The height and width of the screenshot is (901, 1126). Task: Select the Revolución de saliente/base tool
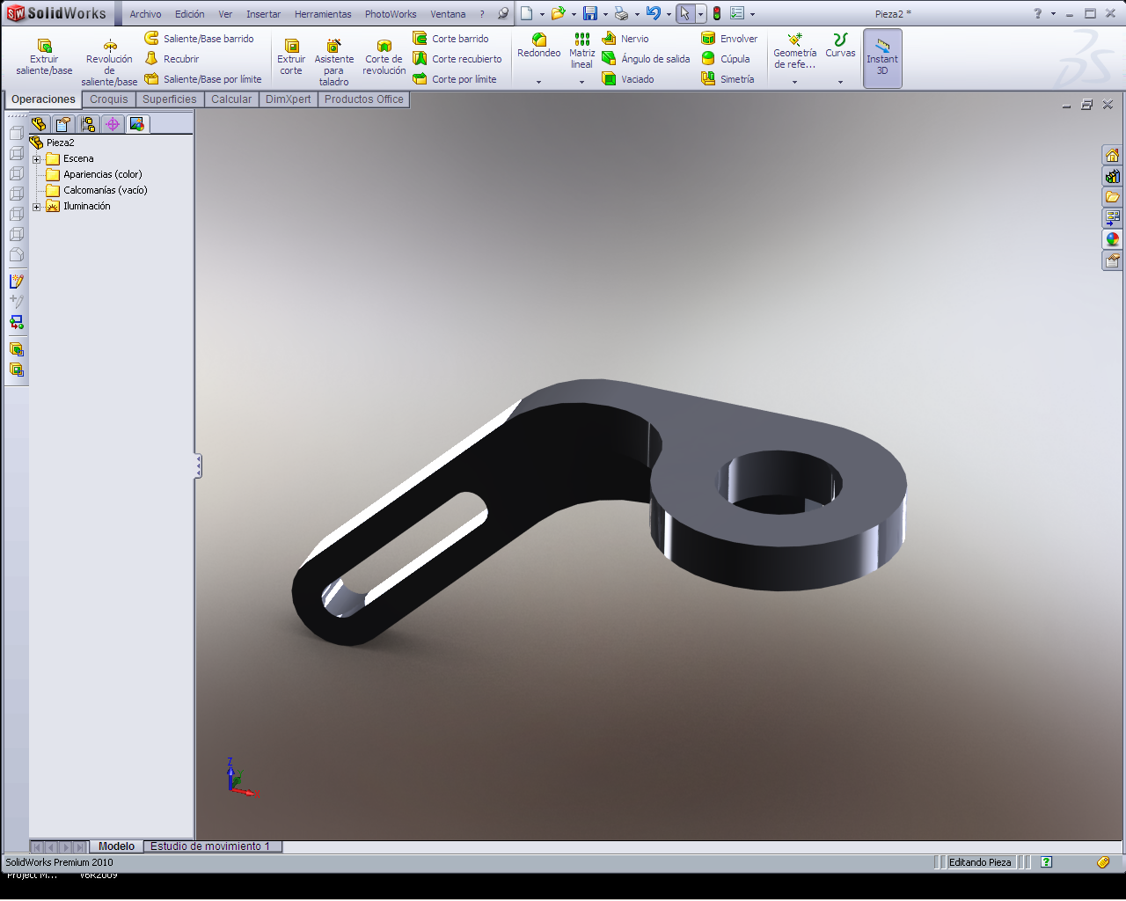[109, 62]
